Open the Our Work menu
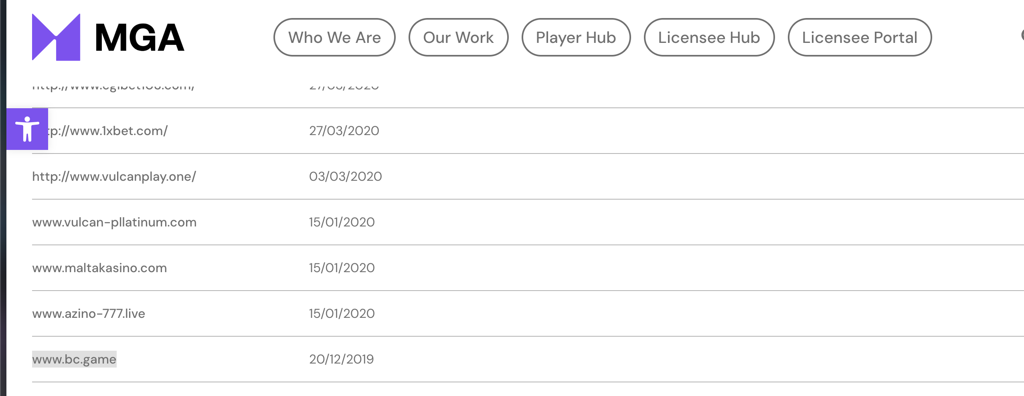The image size is (1024, 396). (x=458, y=37)
